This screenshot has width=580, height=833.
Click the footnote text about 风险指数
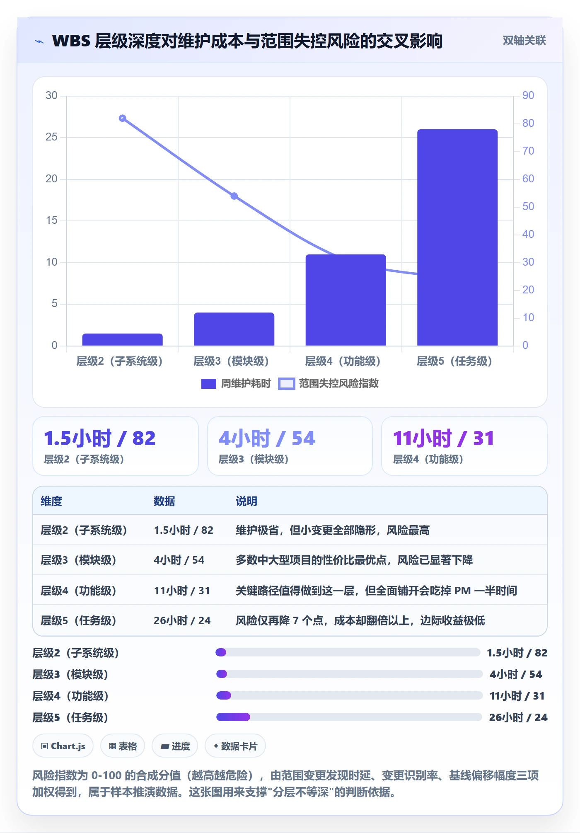coord(285,783)
